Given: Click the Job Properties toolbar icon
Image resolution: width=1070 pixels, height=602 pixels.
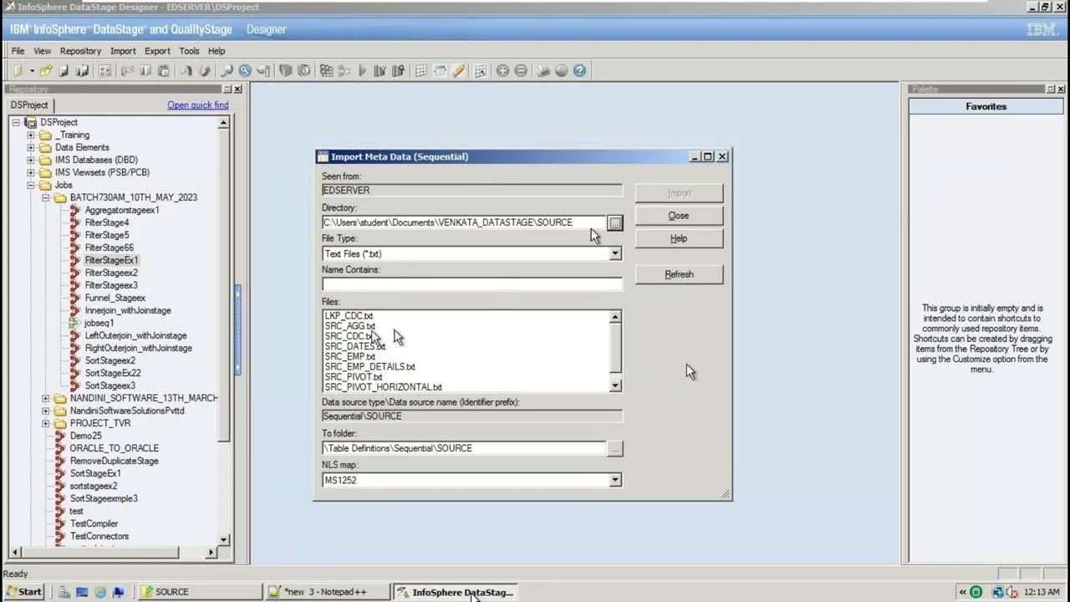Looking at the screenshot, I should coord(104,71).
